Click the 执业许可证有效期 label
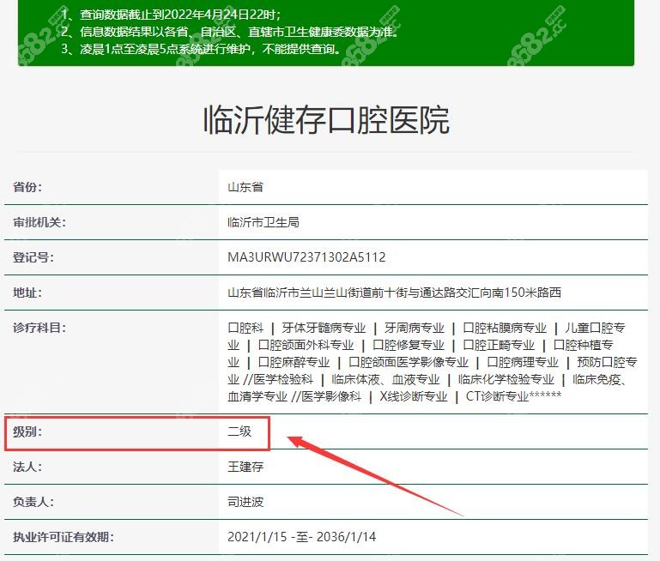Screen dimensions: 660x561 pyautogui.click(x=64, y=537)
